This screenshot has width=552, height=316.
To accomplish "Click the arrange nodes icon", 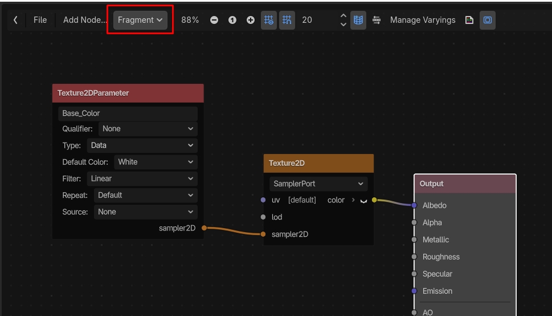I will click(x=377, y=20).
